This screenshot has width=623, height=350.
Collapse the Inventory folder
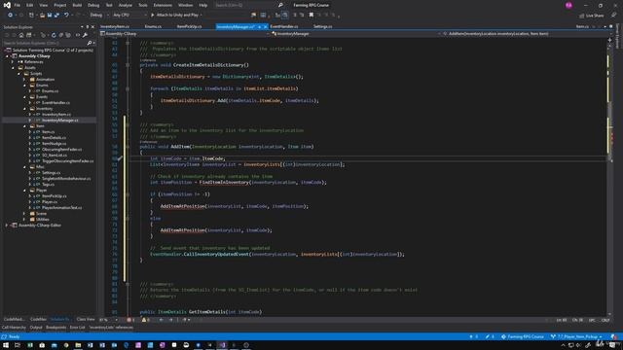24,109
